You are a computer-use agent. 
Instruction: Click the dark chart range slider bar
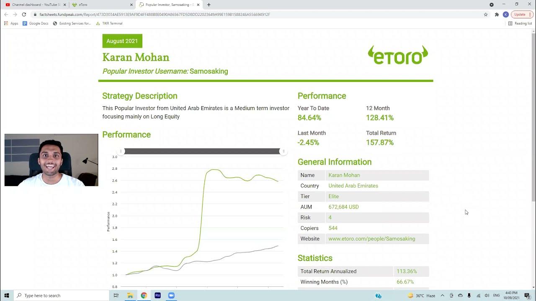[x=202, y=151]
